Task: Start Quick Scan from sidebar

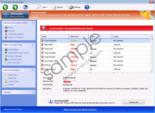Action: coord(12,75)
